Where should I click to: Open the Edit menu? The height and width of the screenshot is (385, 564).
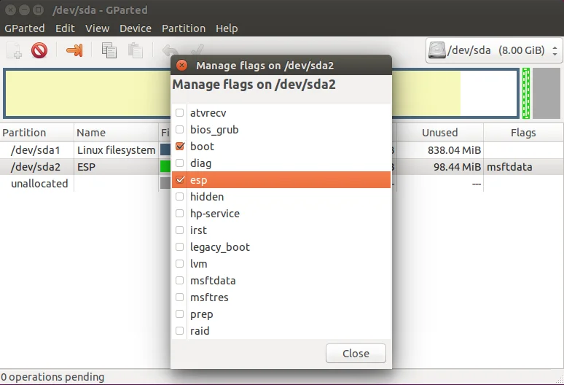pyautogui.click(x=65, y=28)
